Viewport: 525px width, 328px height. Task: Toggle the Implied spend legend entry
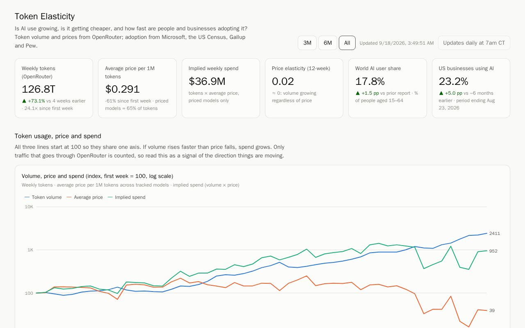click(126, 197)
